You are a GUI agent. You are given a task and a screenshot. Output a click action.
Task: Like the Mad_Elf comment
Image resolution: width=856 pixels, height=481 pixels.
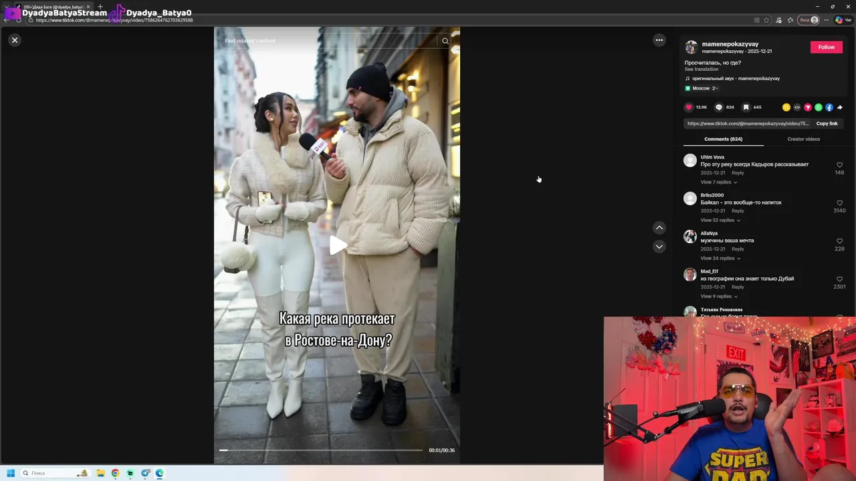coord(839,279)
